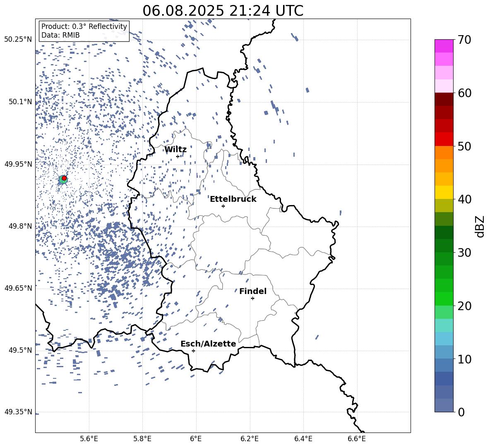Click the Esch/Alzette station cross marker

coord(193,351)
